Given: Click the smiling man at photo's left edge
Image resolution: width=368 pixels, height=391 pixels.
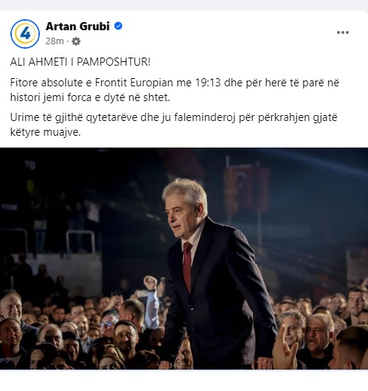Looking at the screenshot, I should tap(10, 308).
